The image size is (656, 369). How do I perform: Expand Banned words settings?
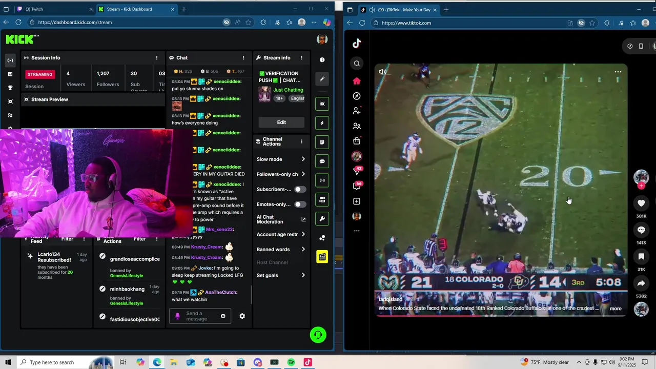pyautogui.click(x=281, y=250)
